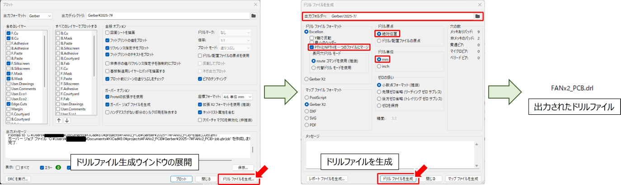Move selected plot layer up

pos(59,120)
